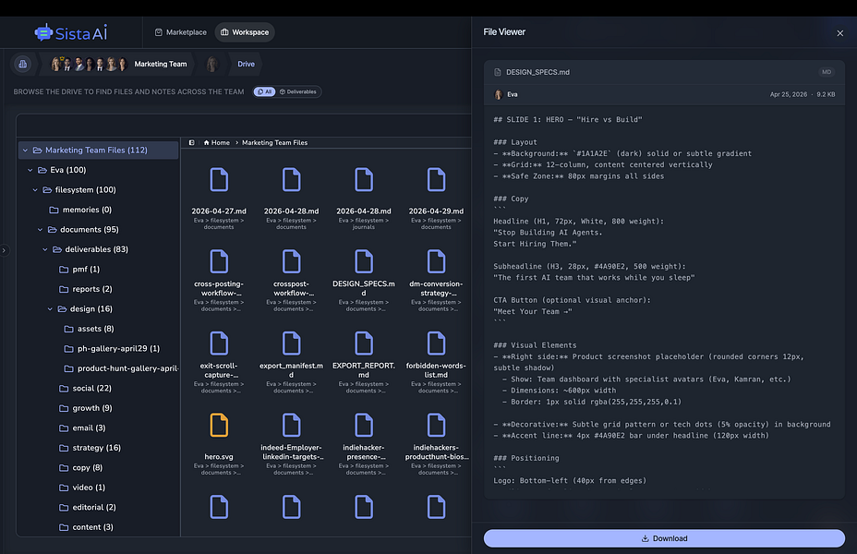The image size is (857, 554).
Task: Collapse the design (16) folder
Action: (50, 308)
